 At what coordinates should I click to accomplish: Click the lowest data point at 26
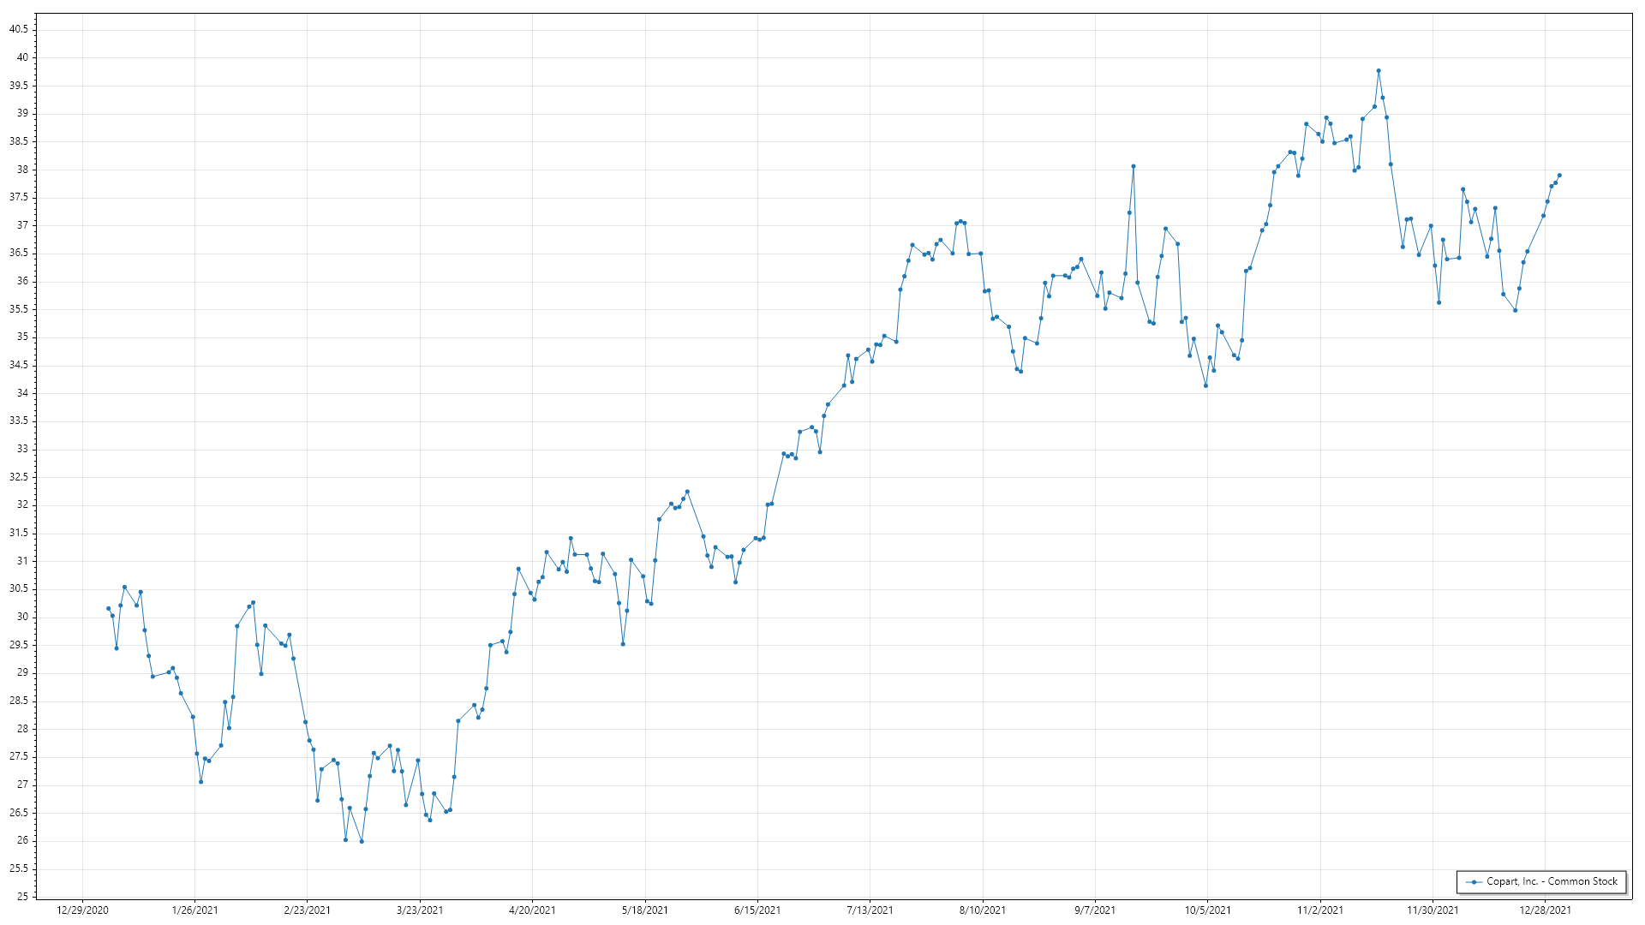pyautogui.click(x=362, y=841)
